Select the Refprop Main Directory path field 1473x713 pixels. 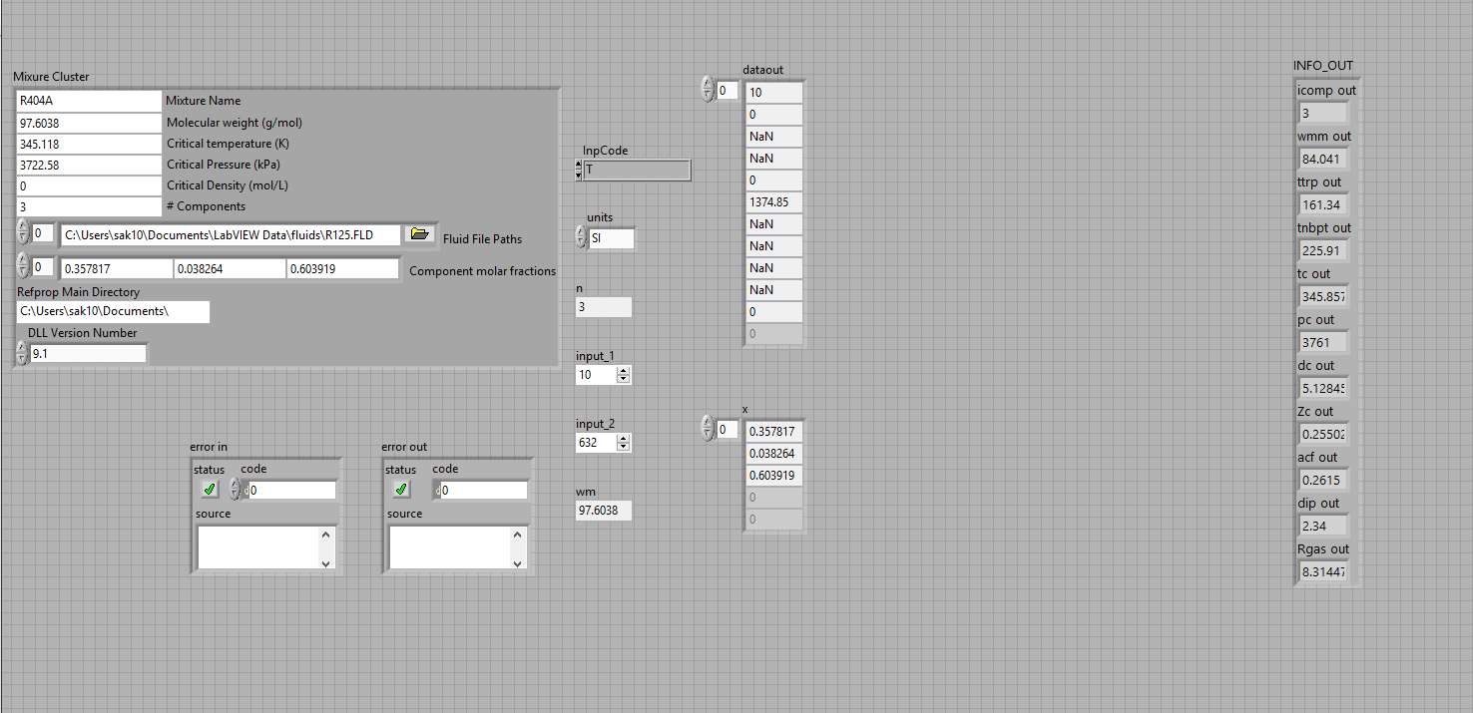pos(110,311)
